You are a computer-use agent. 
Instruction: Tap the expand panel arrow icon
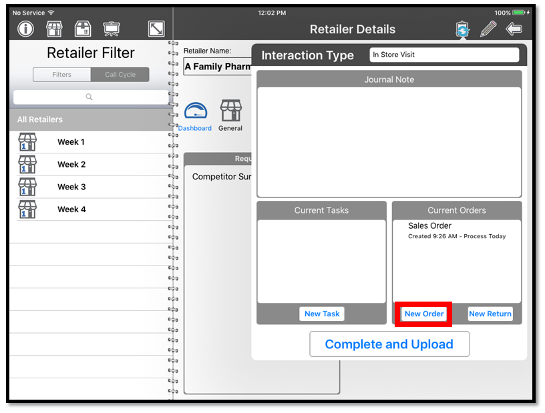[x=156, y=29]
